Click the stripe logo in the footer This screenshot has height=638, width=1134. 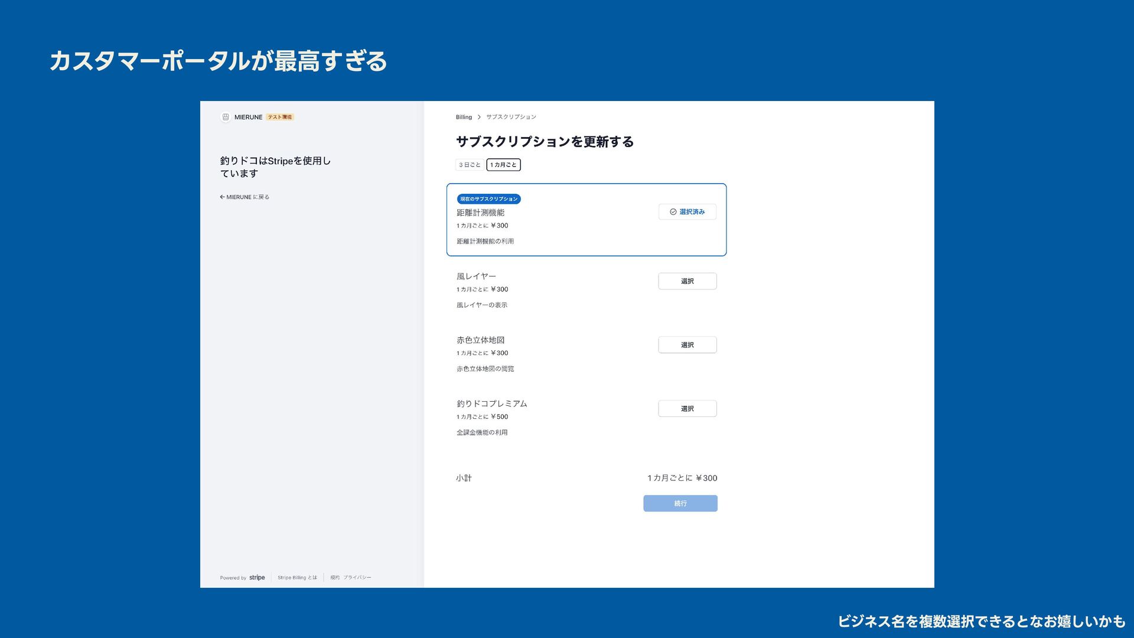pyautogui.click(x=257, y=578)
